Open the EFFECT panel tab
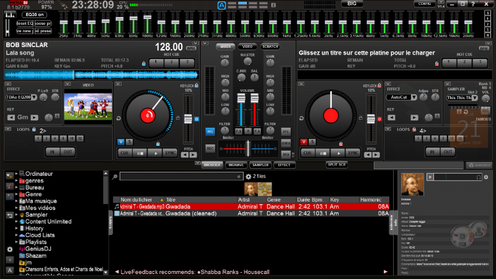The width and height of the screenshot is (496, 279). click(284, 165)
